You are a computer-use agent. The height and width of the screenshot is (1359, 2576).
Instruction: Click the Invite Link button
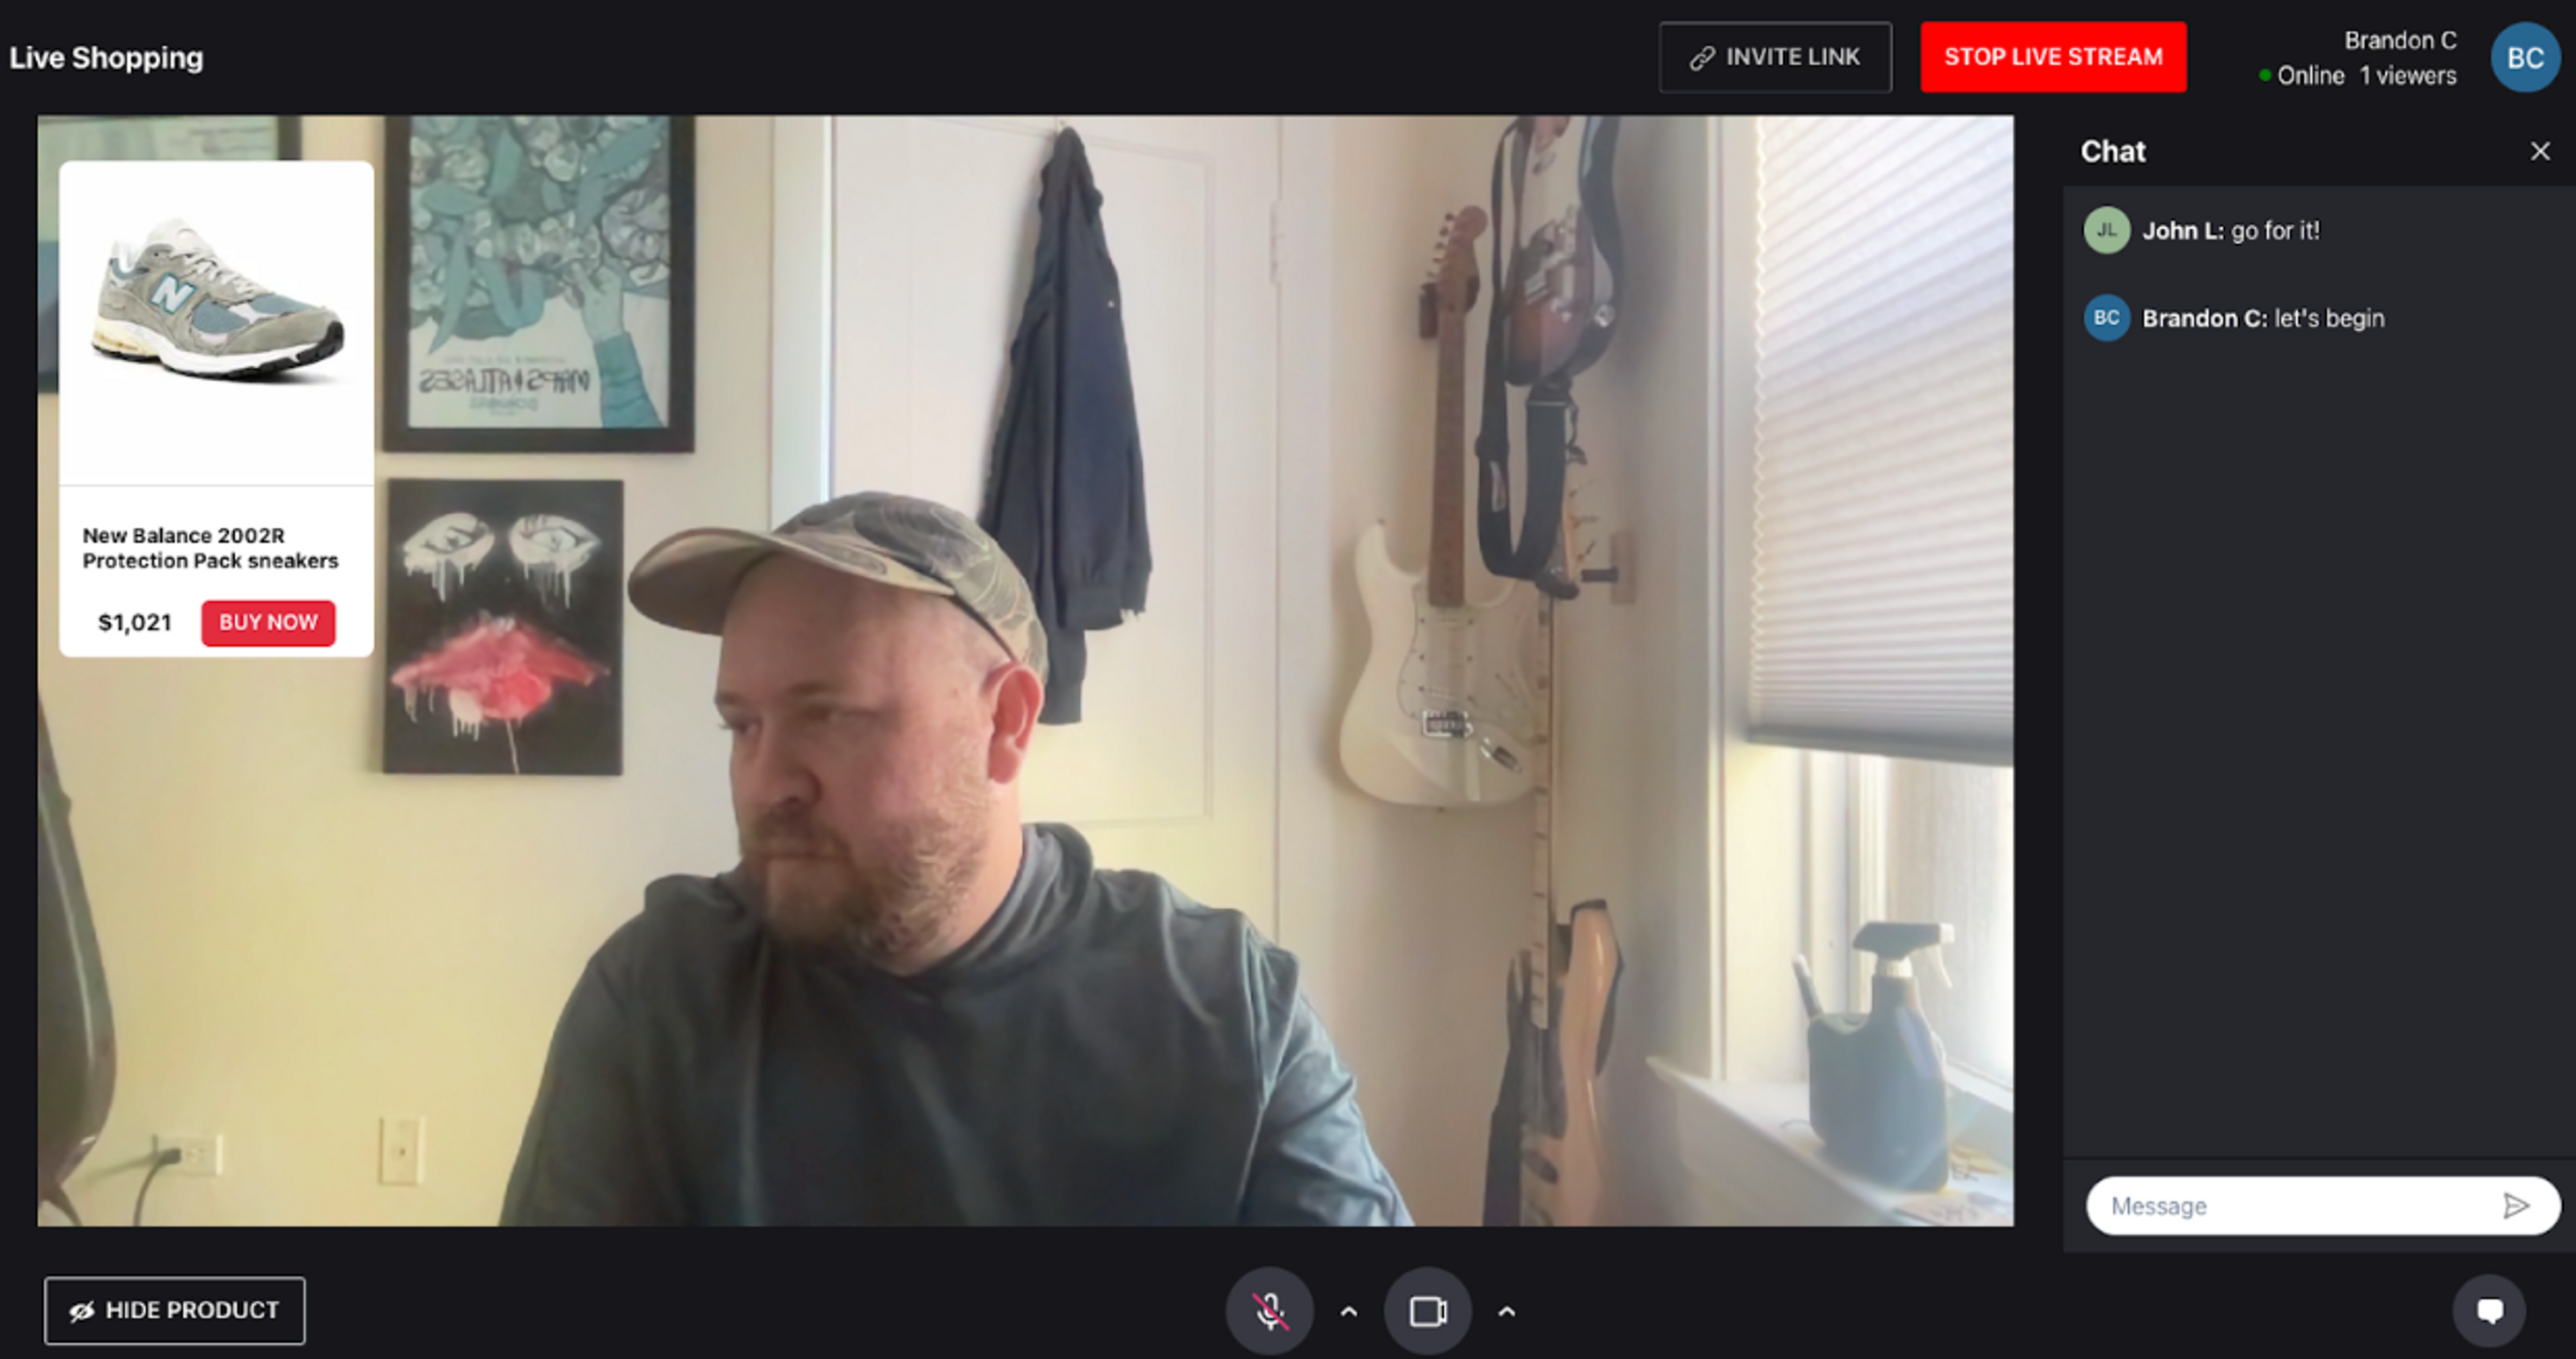(x=1778, y=56)
